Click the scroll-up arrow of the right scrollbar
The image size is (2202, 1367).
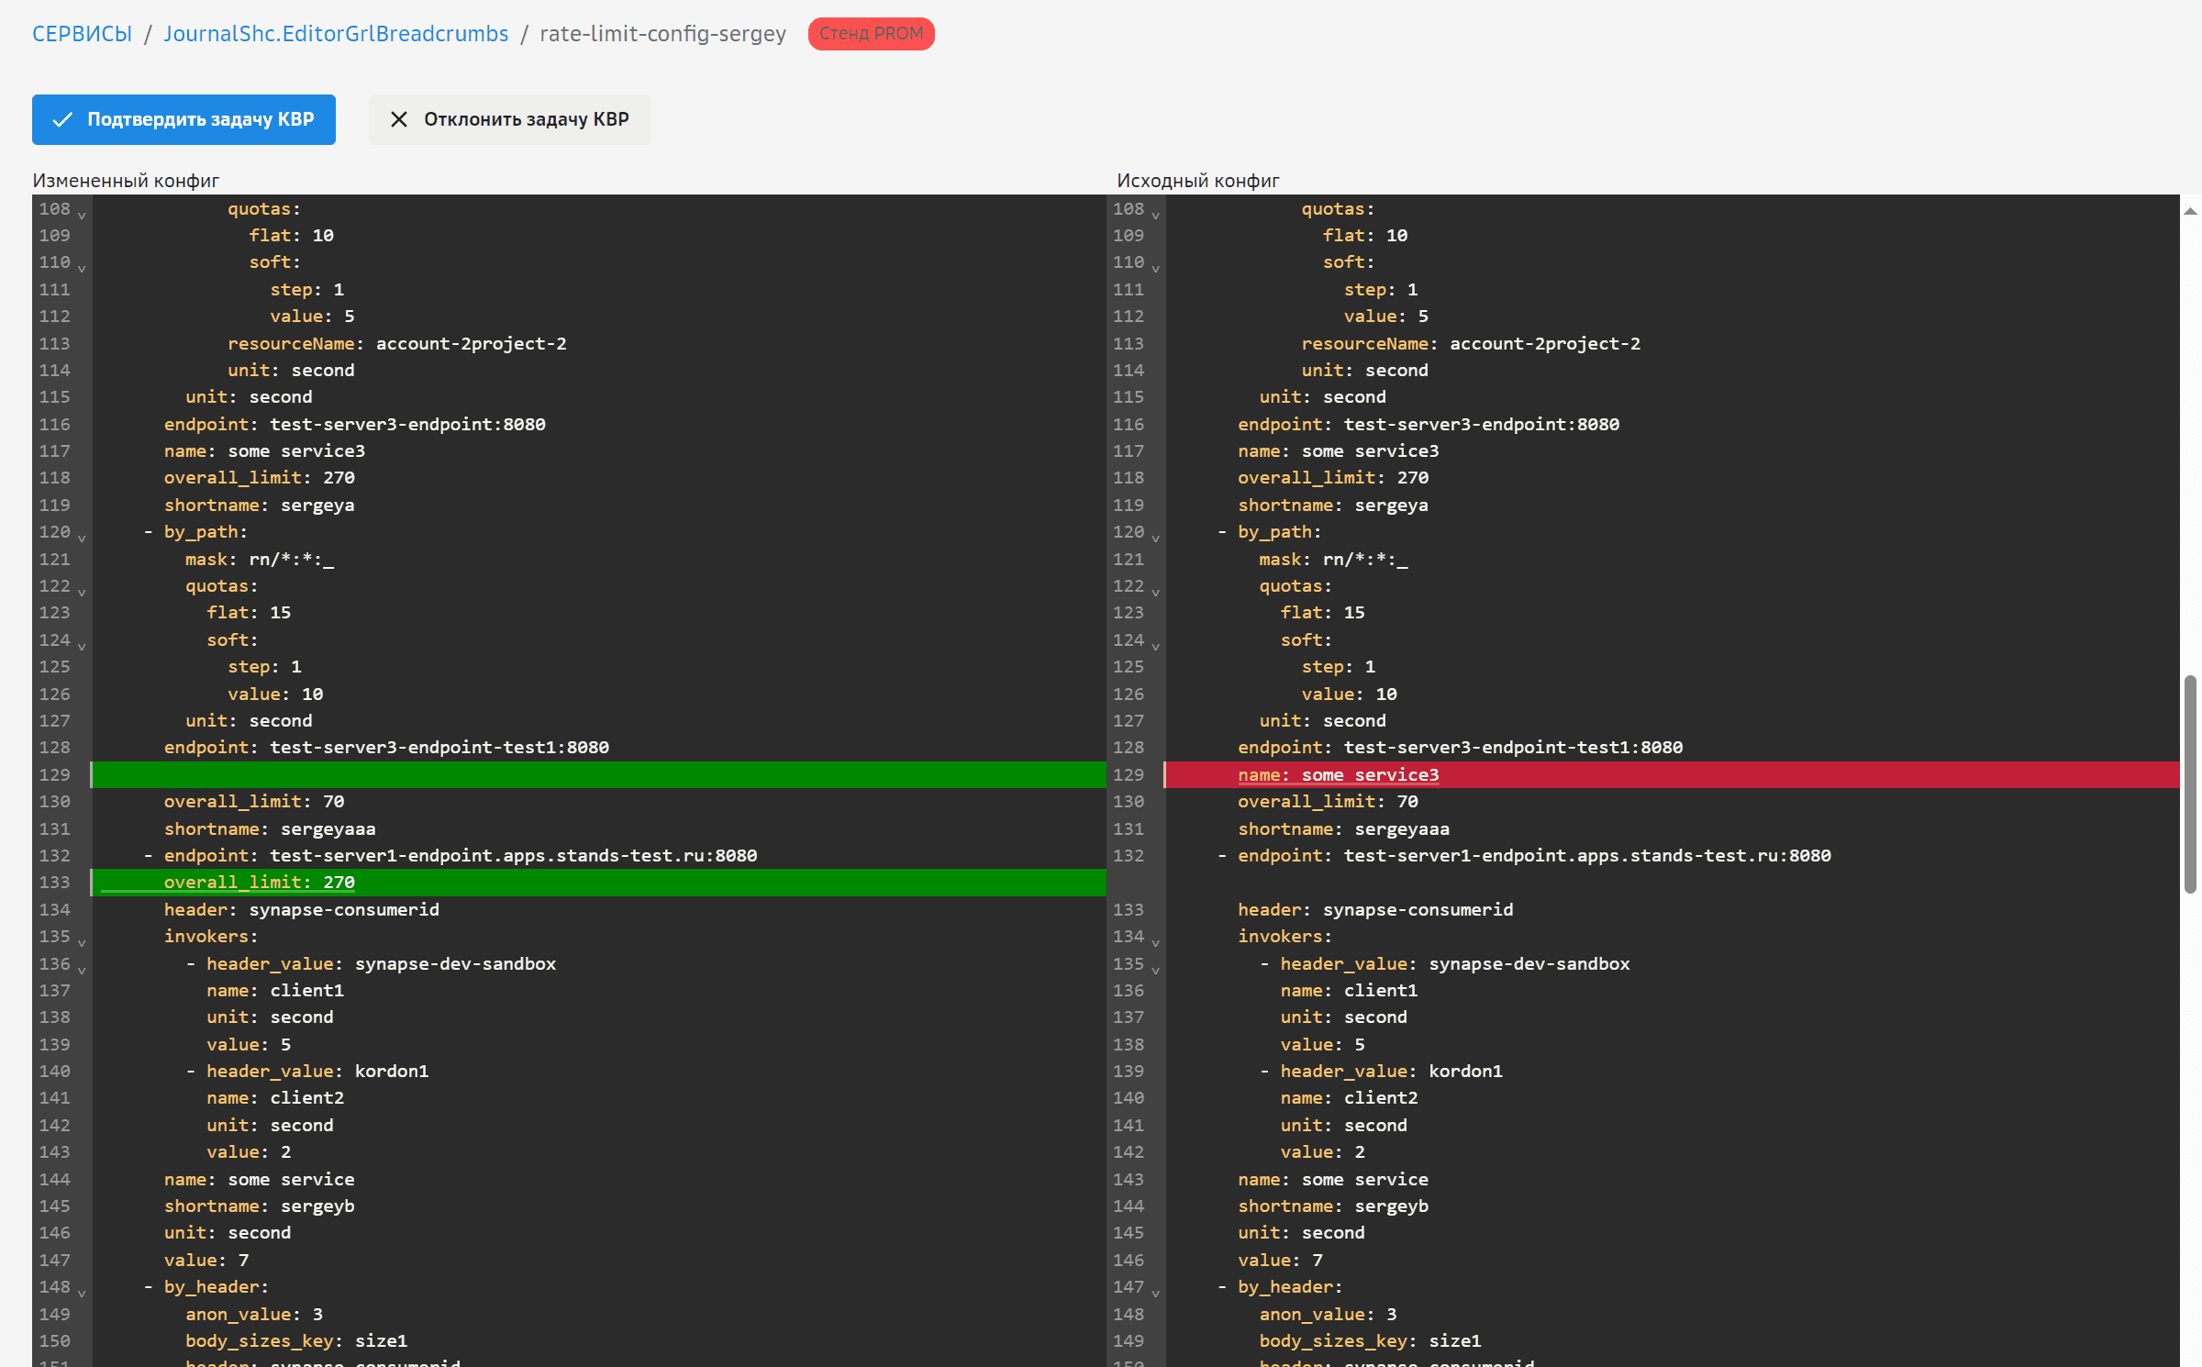pyautogui.click(x=2190, y=211)
